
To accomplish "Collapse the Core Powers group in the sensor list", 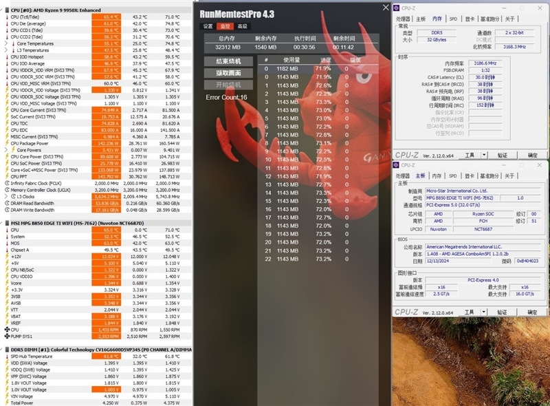I will (x=5, y=150).
